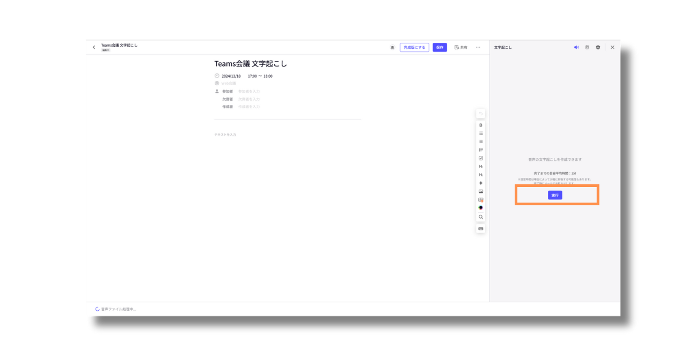Click the keyboard icon below the toolbar
The width and height of the screenshot is (687, 359).
pos(480,229)
